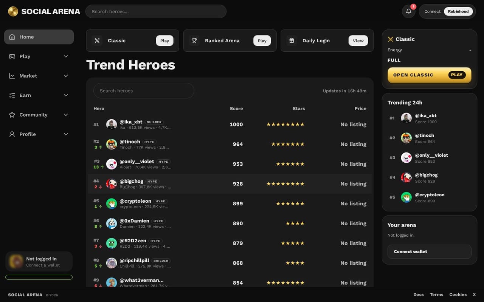This screenshot has height=302, width=484.
Task: Open the Docs footer link
Action: [x=419, y=294]
